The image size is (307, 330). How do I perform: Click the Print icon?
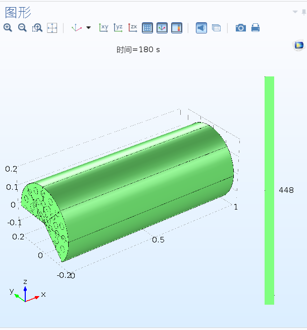[x=255, y=28]
